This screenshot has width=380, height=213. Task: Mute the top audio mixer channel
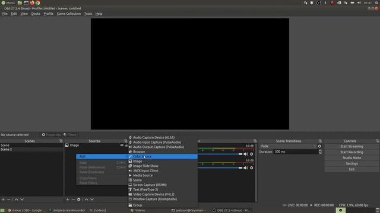[x=245, y=154]
